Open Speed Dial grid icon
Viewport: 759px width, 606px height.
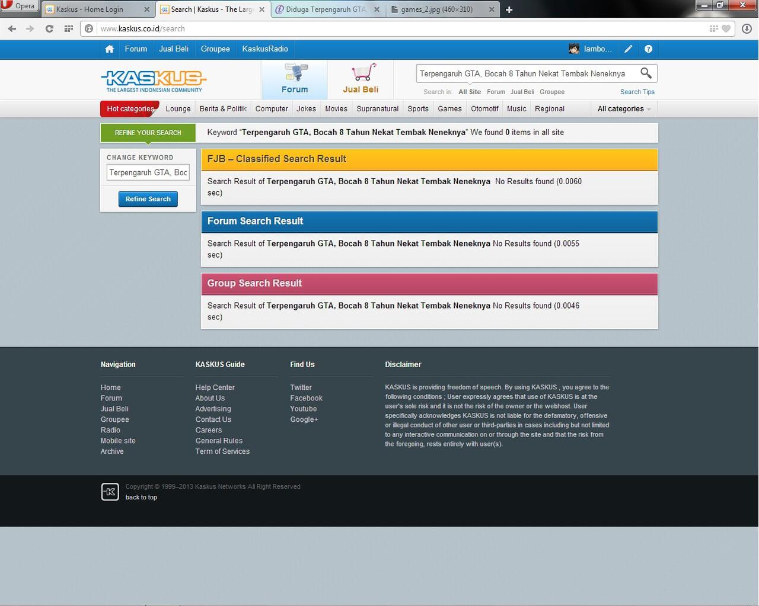69,28
